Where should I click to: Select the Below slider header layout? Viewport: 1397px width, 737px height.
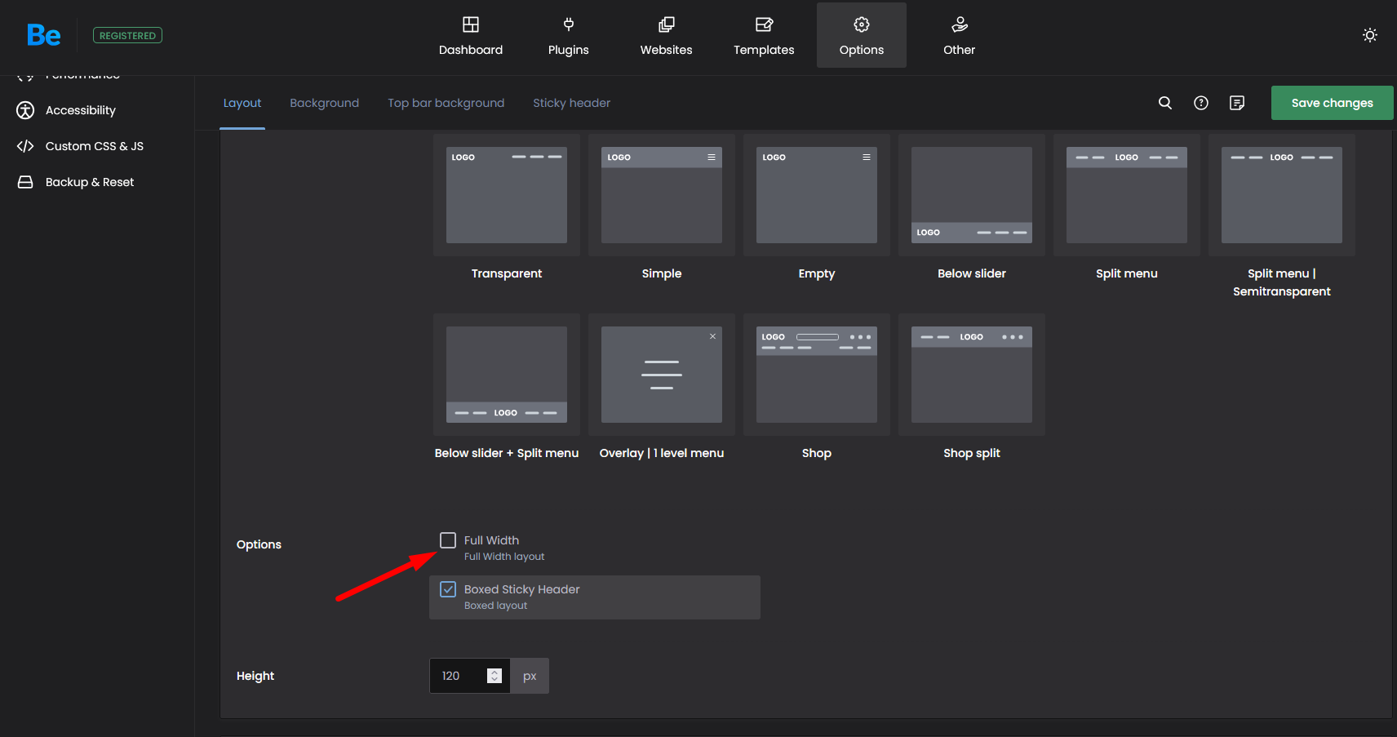coord(972,195)
